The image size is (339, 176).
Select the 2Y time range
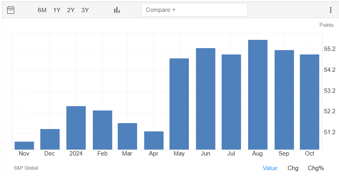point(71,10)
